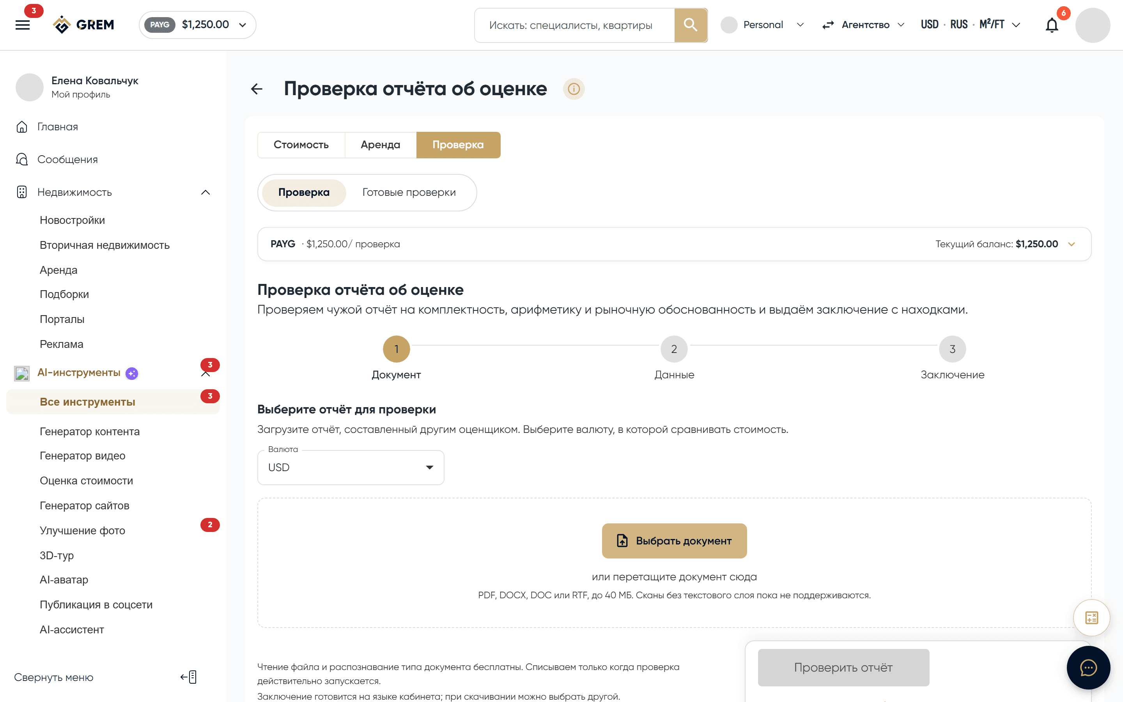Image resolution: width=1123 pixels, height=702 pixels.
Task: Click step 3 Заключение circle
Action: click(x=952, y=349)
